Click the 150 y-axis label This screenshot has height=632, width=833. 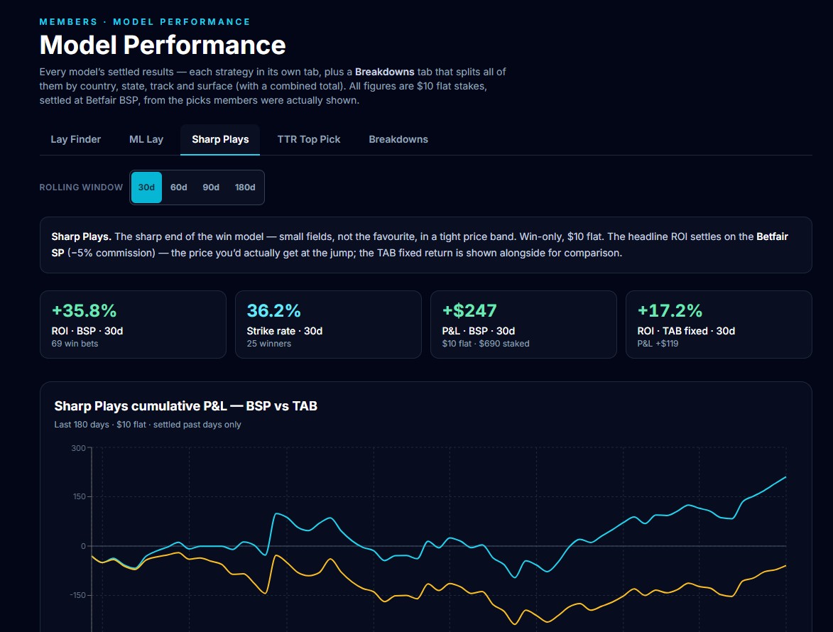(79, 496)
